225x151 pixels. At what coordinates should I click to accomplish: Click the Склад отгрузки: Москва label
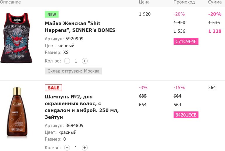click(73, 71)
